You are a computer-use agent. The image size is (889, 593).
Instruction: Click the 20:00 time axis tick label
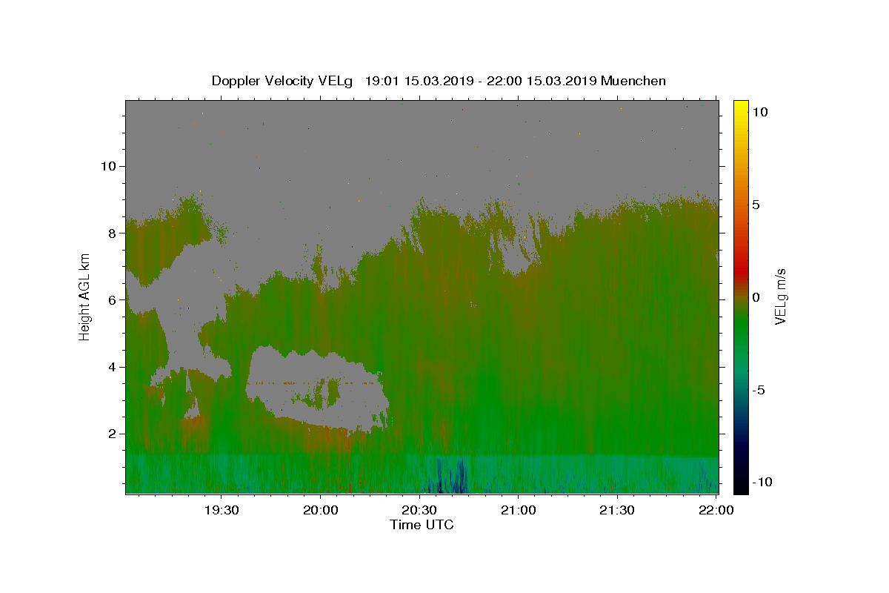pyautogui.click(x=320, y=510)
